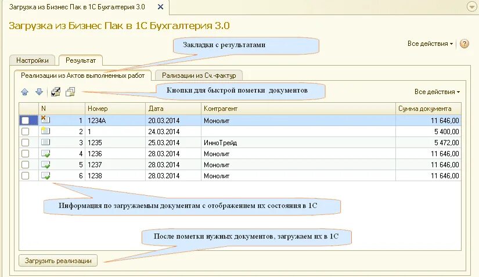The image size is (479, 277).
Task: Click the uncheck all documents icon
Action: (70, 92)
